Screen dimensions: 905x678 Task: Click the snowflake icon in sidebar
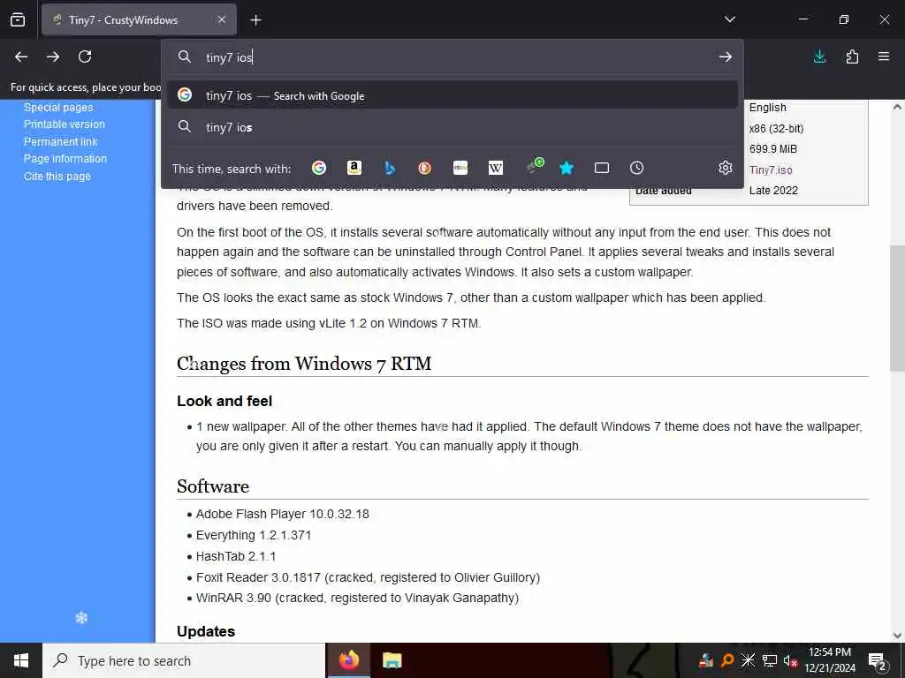[81, 618]
